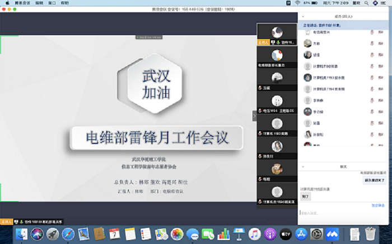Select the 计算机1192 member name in the list

point(325,66)
